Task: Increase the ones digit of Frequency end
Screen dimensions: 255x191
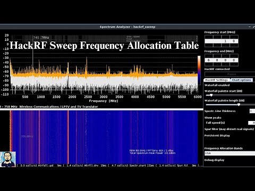Action: [x=234, y=56]
